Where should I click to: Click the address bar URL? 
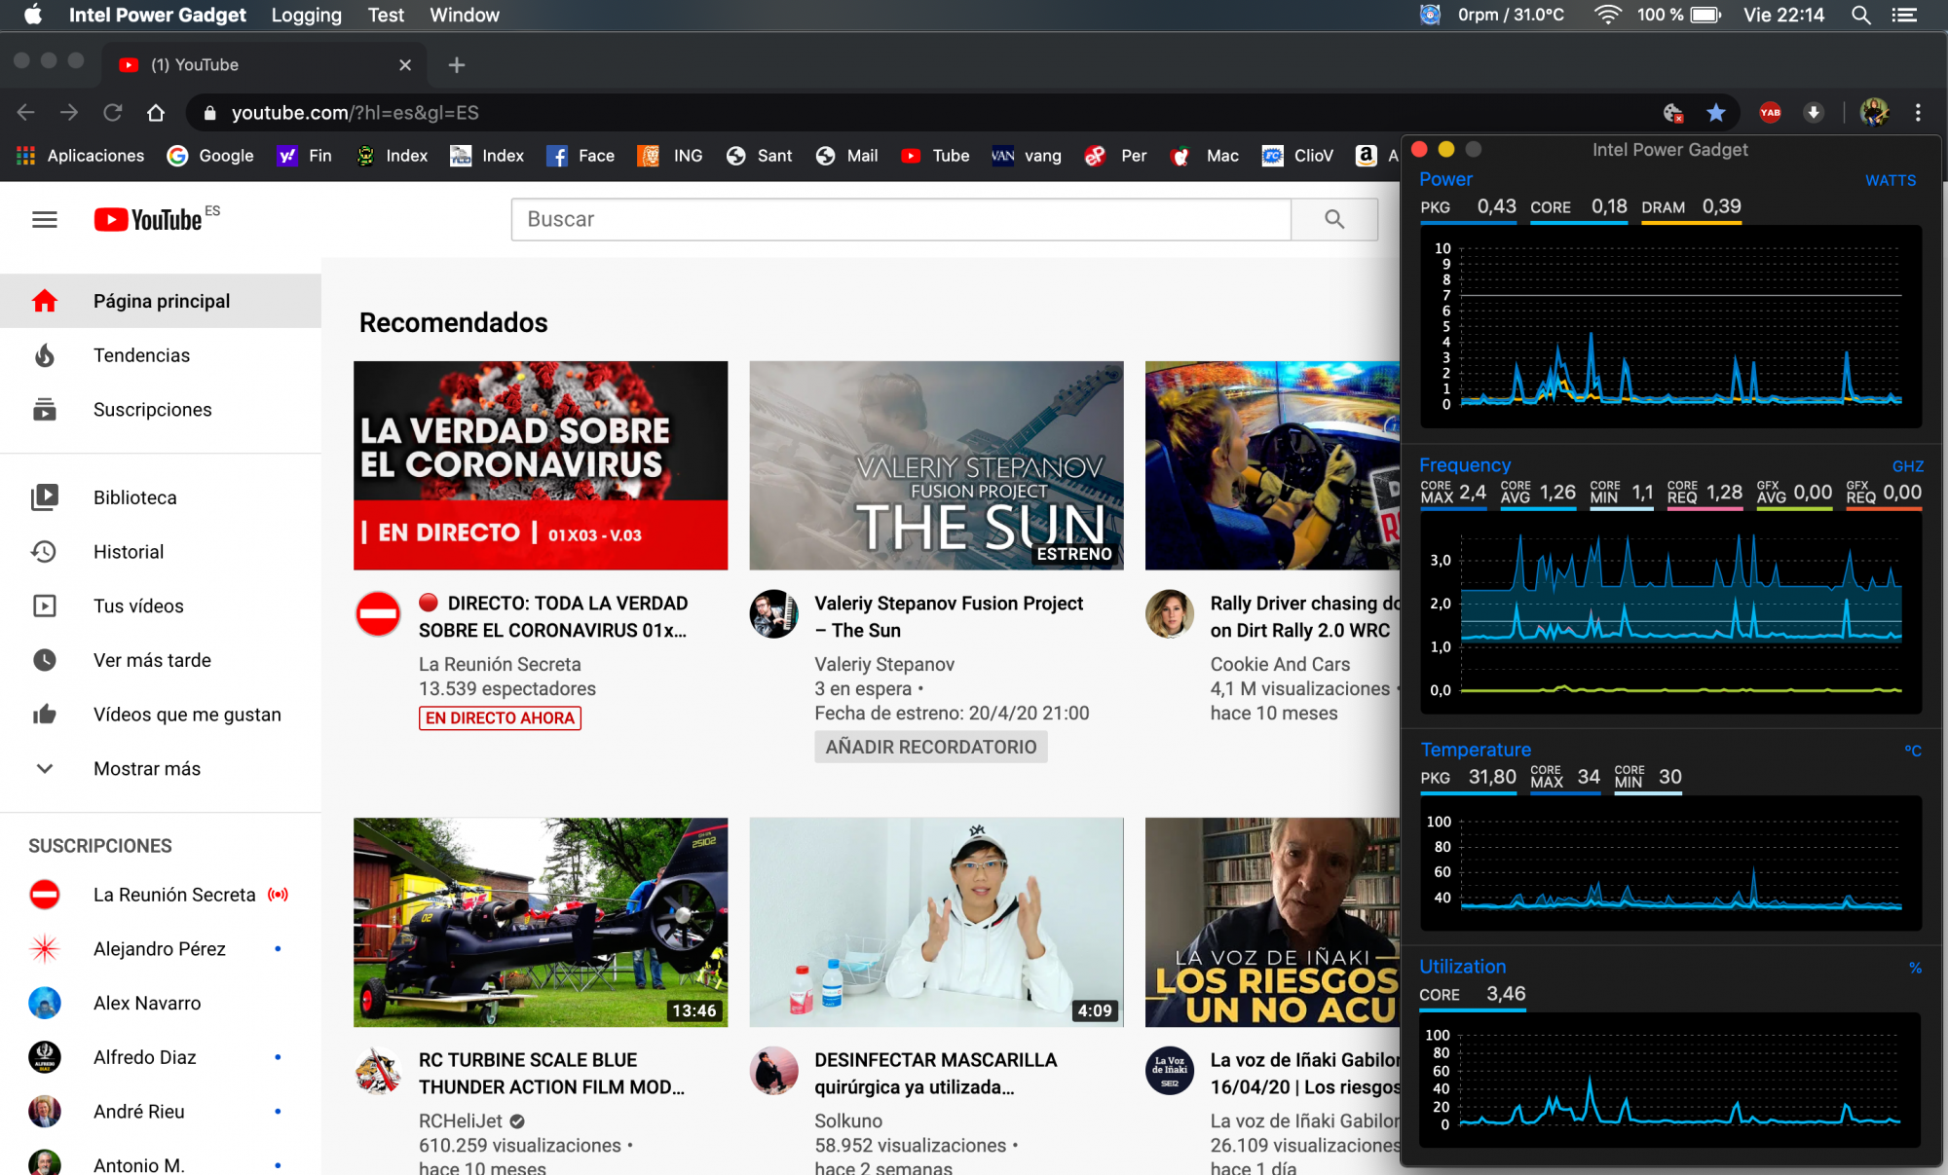click(x=355, y=113)
